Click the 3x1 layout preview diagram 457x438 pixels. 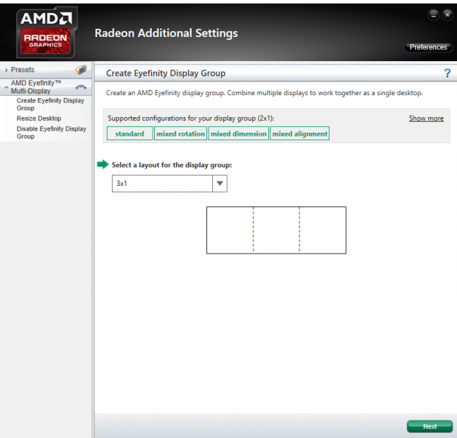coord(276,230)
